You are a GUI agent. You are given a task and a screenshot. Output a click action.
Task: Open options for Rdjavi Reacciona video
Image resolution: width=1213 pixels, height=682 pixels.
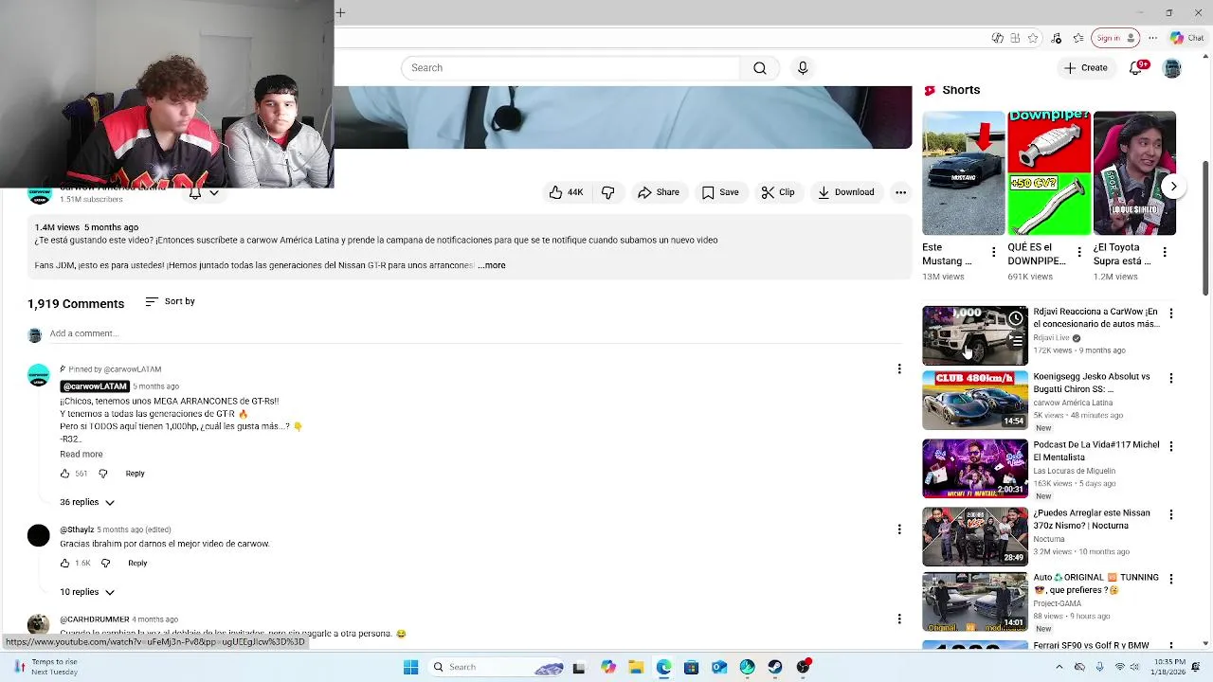point(1170,313)
